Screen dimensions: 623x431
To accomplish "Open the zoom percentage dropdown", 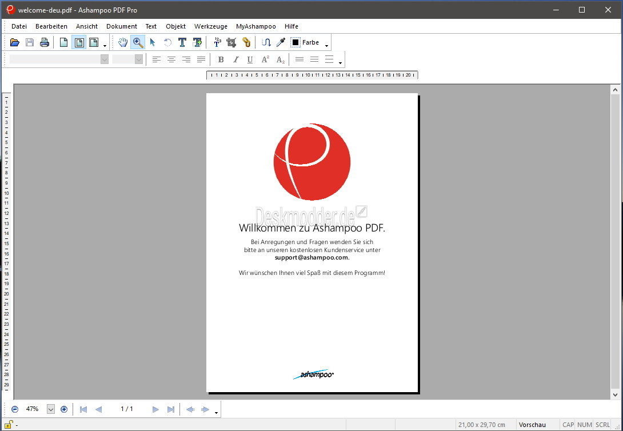I will point(50,409).
